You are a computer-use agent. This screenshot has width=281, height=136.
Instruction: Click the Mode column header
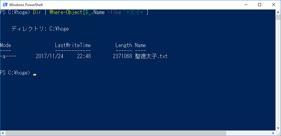point(6,45)
